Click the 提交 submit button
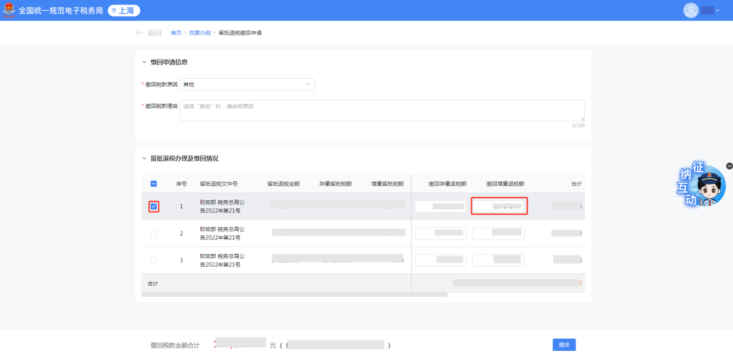733x359 pixels. click(x=564, y=345)
